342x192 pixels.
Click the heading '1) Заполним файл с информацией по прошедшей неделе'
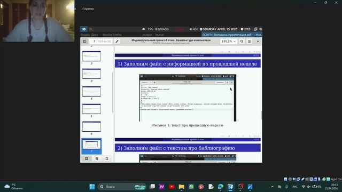187,64
